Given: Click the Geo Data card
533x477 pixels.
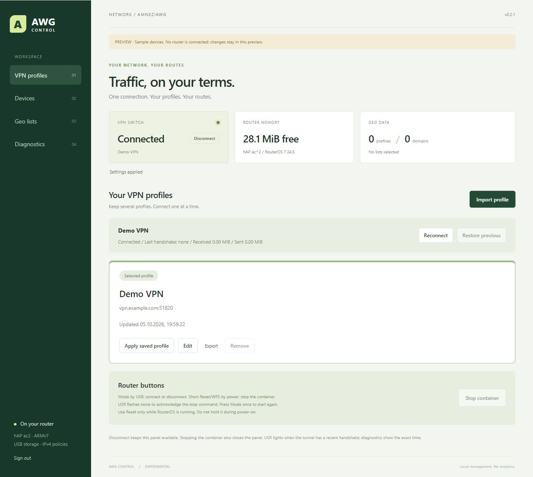Looking at the screenshot, I should 438,137.
